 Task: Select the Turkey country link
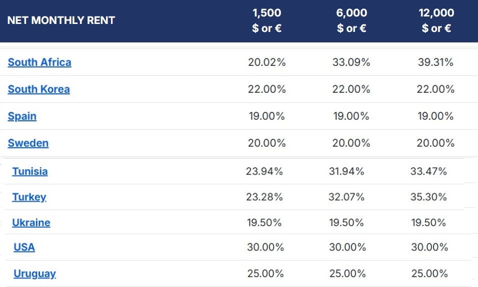coord(29,197)
